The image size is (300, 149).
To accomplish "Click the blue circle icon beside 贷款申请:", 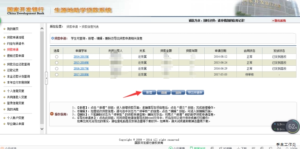I will 53,38.
